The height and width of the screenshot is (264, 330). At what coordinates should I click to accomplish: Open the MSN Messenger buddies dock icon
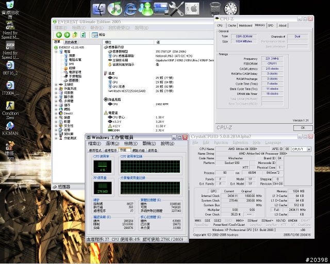[x=145, y=9]
